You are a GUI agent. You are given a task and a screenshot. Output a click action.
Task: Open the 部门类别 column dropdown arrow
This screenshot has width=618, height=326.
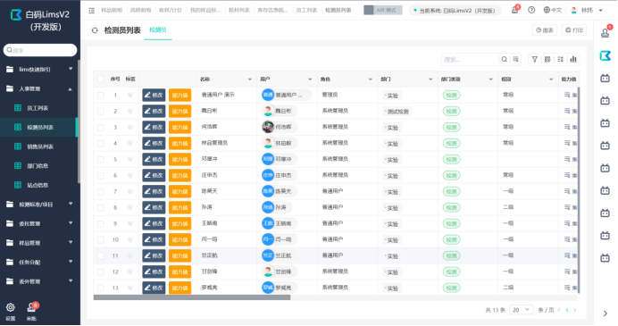click(x=491, y=79)
